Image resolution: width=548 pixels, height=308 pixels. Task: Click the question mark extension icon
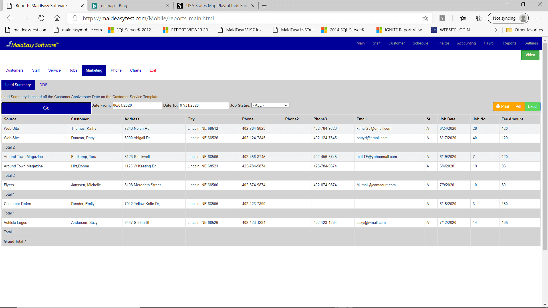[442, 19]
